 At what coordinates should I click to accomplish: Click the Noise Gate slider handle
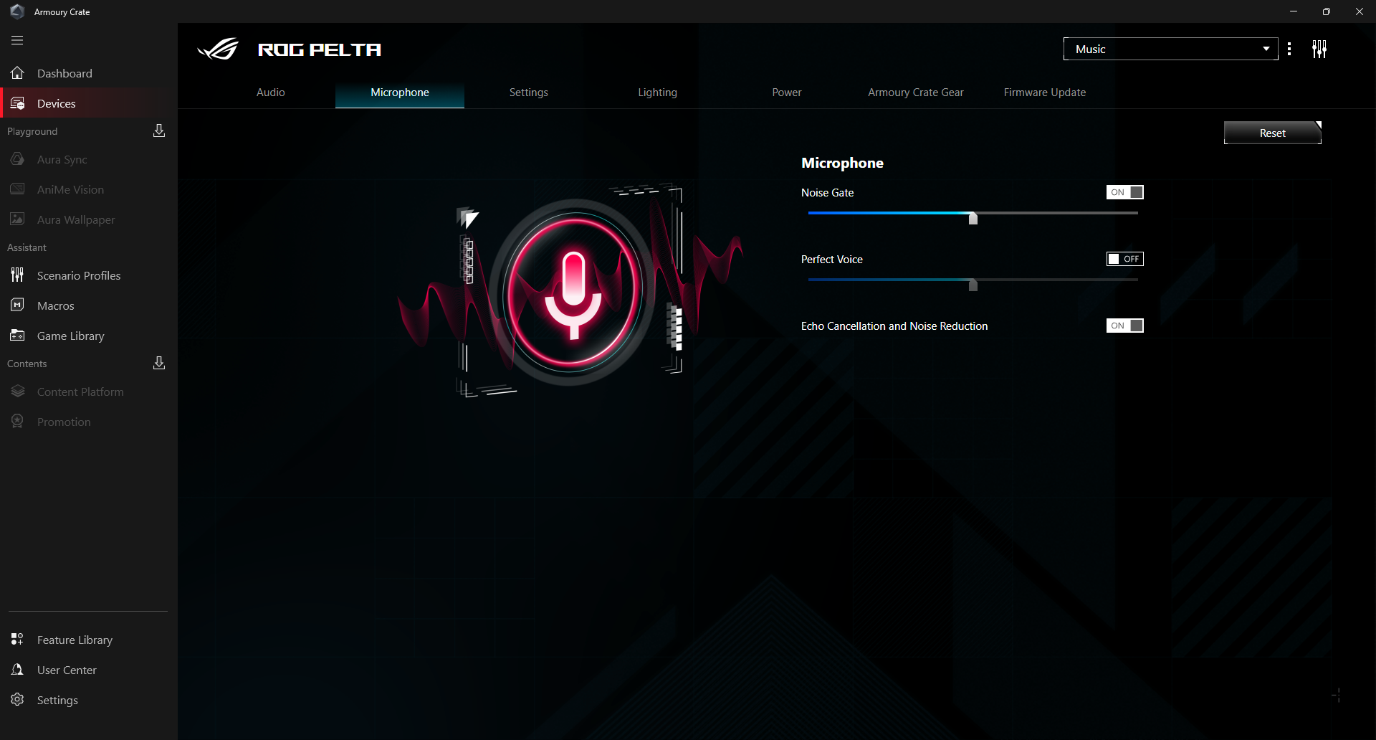[973, 218]
